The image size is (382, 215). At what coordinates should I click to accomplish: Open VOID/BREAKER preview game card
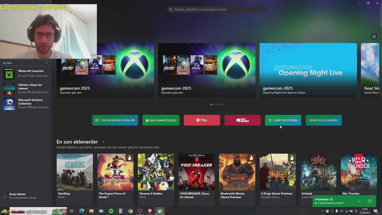click(197, 180)
